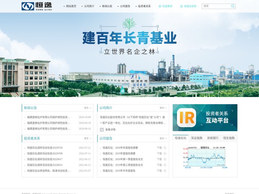Screen dimensions: 259x194
Task: Open report 恒逸石化：2019年年度报告摘要
Action: tap(119, 153)
